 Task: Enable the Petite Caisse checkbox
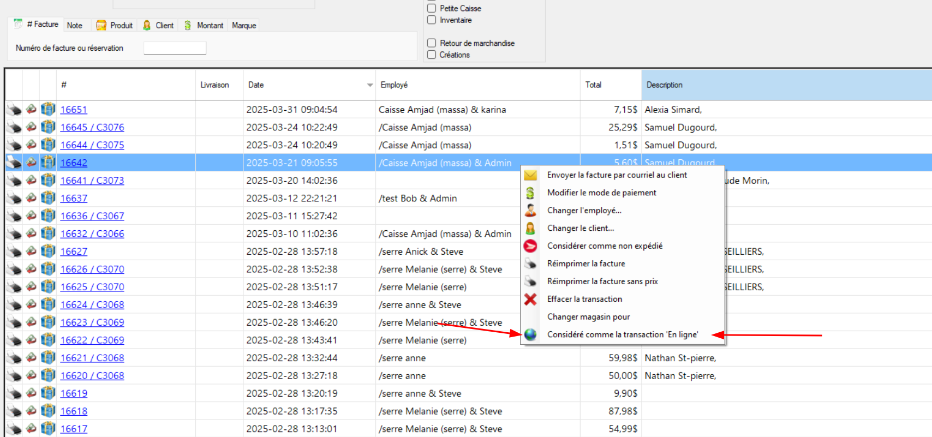click(x=432, y=8)
